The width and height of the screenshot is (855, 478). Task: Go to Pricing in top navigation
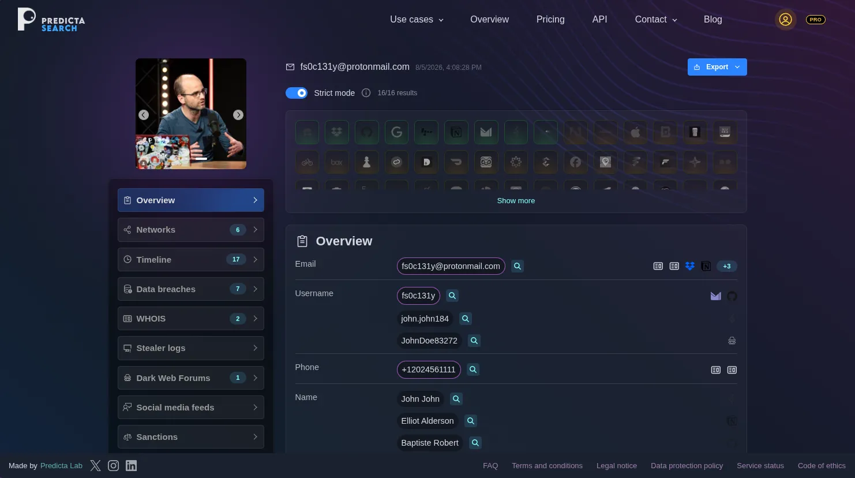(550, 20)
